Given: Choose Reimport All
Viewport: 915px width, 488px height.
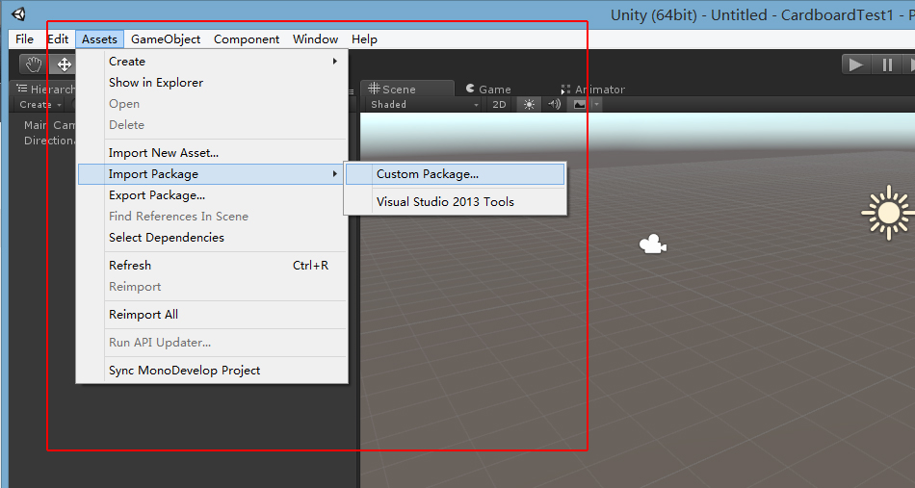Looking at the screenshot, I should [x=213, y=314].
